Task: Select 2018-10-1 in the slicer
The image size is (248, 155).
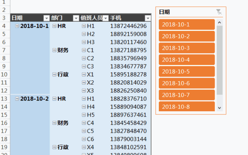Action: tap(187, 24)
